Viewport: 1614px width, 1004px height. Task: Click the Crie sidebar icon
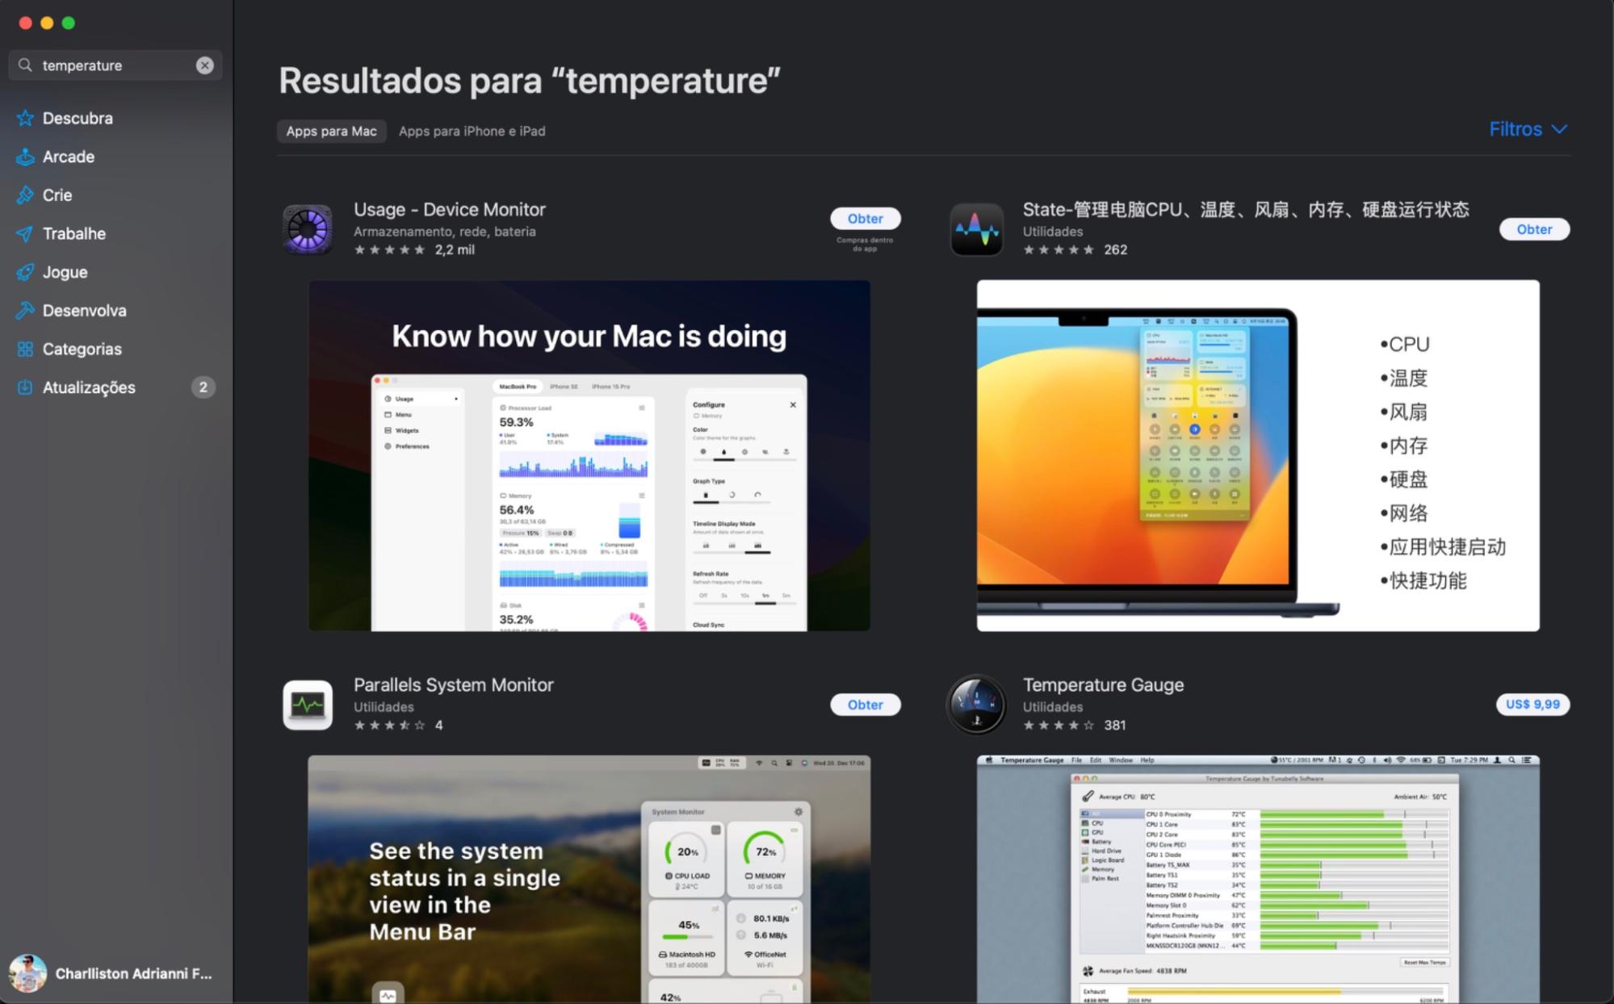25,195
